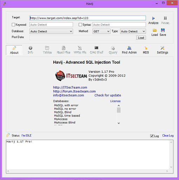Click the databases list scroll down arrow

[x=119, y=123]
